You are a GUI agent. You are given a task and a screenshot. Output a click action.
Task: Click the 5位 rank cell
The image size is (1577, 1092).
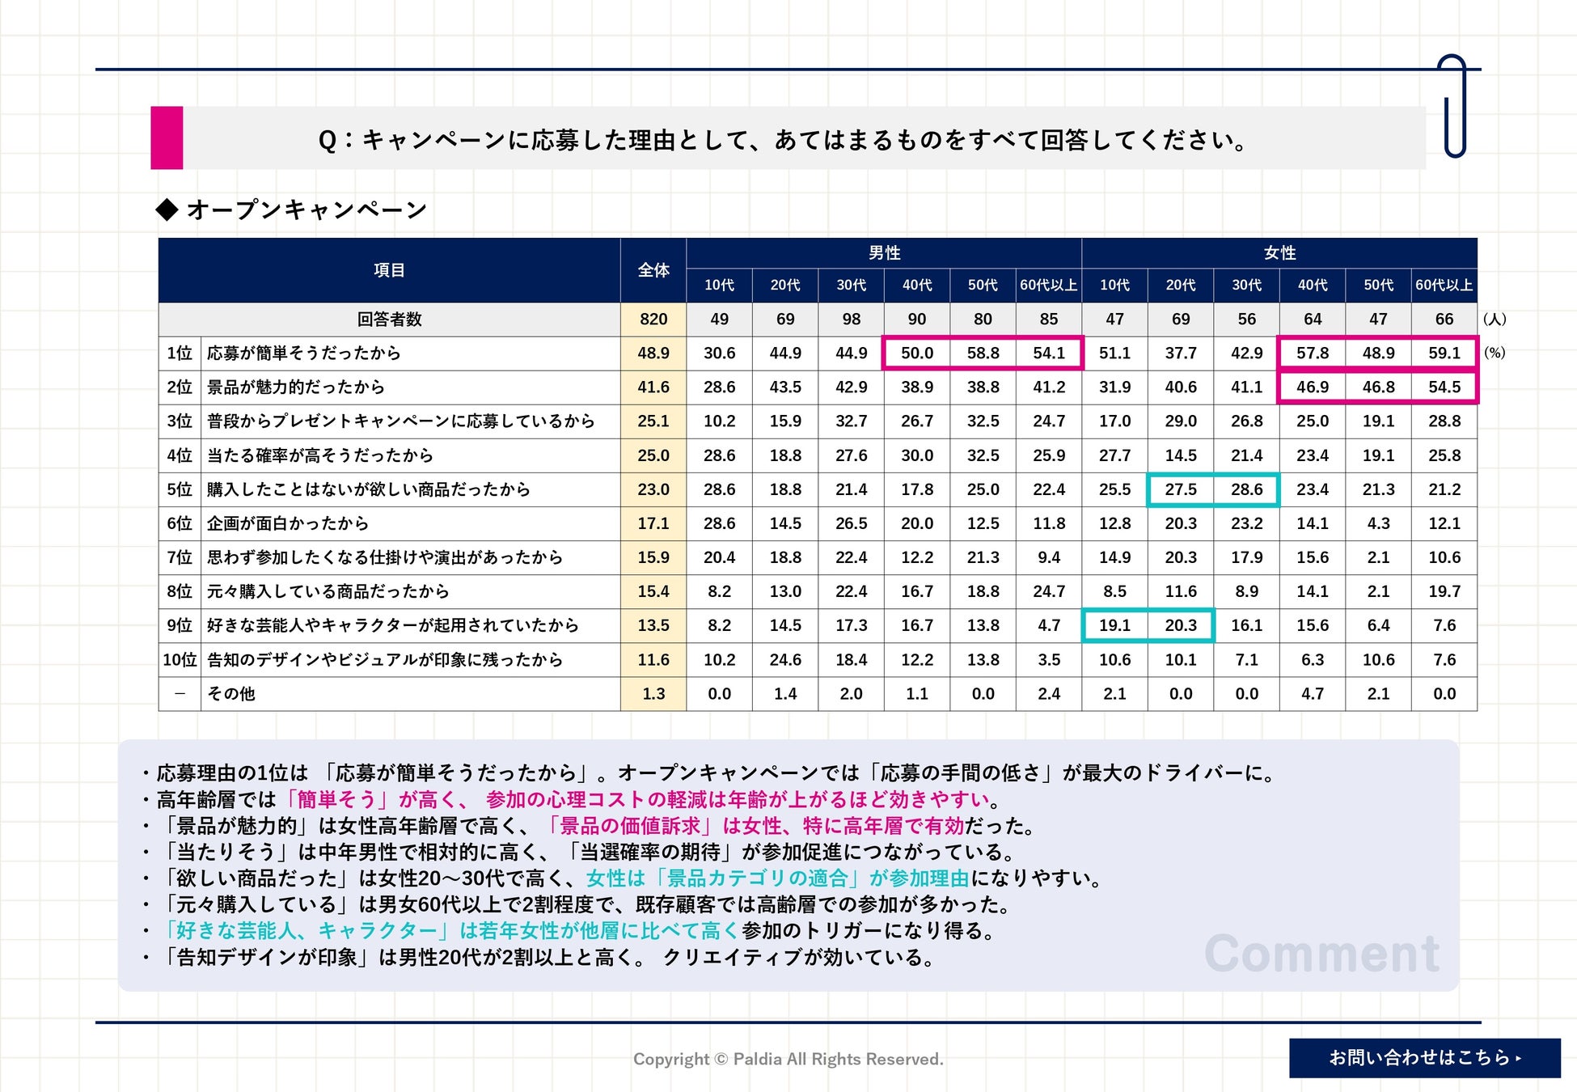(x=180, y=489)
